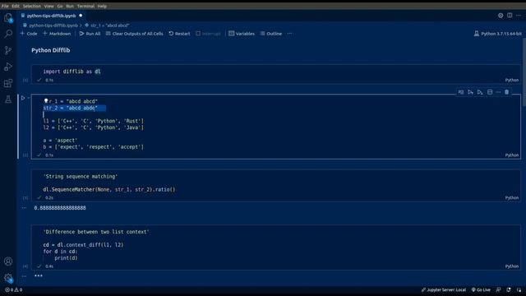The height and width of the screenshot is (296, 526).
Task: Split cell icon in cell toolbar
Action: pyautogui.click(x=490, y=92)
